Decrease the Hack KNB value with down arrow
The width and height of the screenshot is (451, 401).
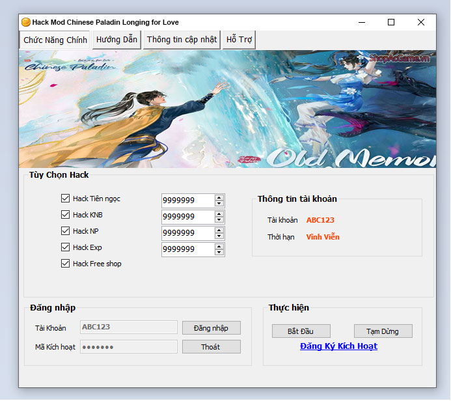219,220
